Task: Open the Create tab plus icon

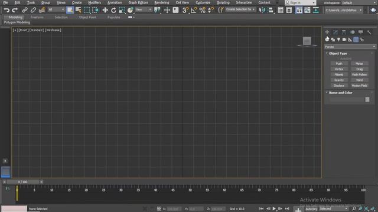Action: click(x=327, y=32)
